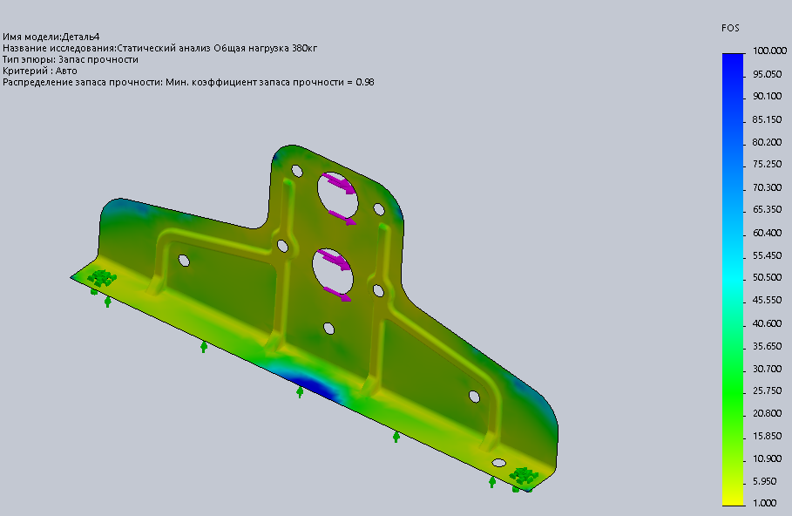Click the FOS color gradient legend bar

coord(733,280)
